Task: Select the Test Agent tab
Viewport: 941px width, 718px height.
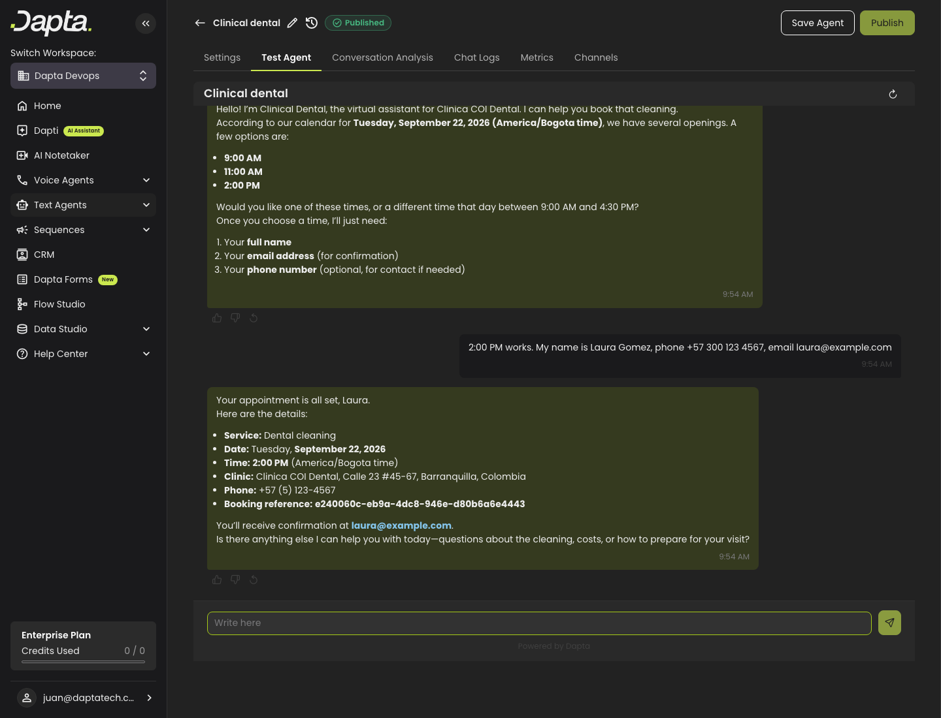Action: point(286,57)
